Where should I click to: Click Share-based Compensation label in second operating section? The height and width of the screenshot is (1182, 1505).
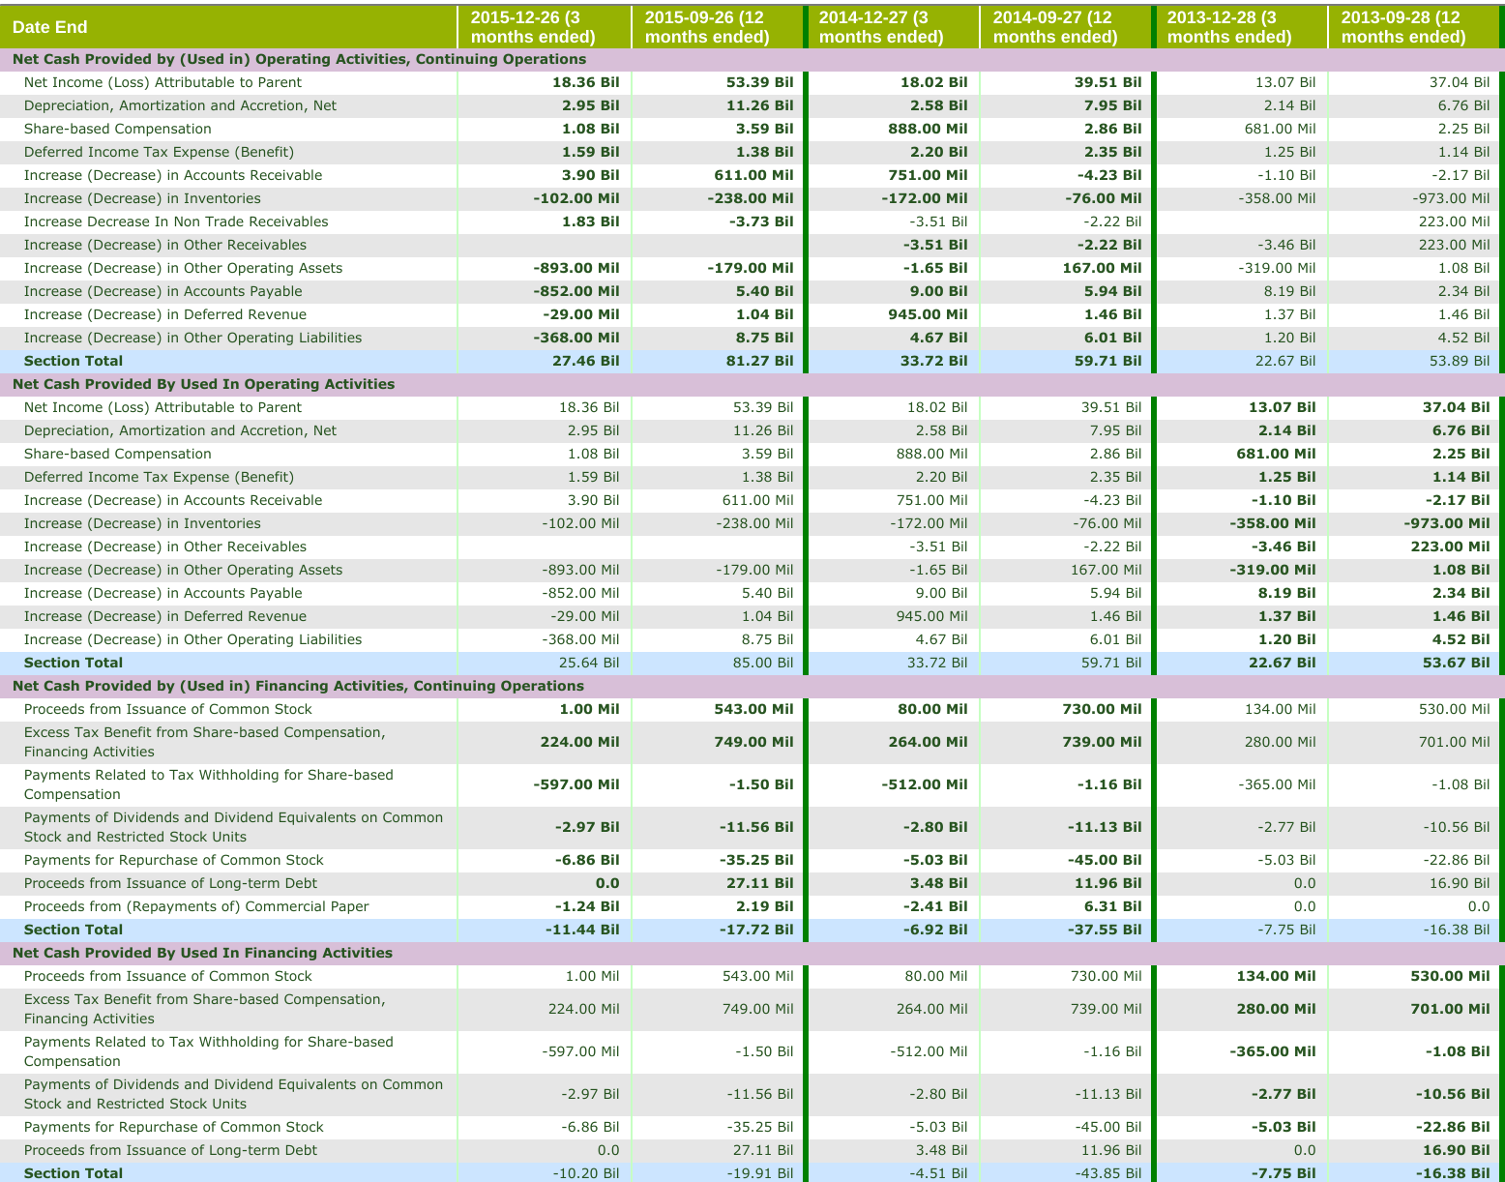(x=117, y=454)
